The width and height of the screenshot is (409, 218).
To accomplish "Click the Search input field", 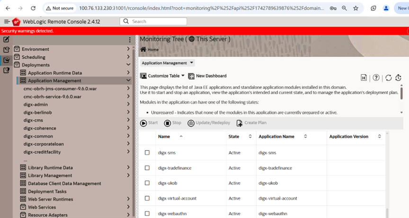I will pyautogui.click(x=153, y=21).
